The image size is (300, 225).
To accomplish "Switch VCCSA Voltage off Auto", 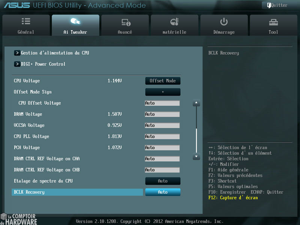I will coord(163,125).
